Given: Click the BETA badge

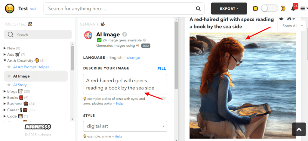Looking at the screenshot, I should pos(146,46).
